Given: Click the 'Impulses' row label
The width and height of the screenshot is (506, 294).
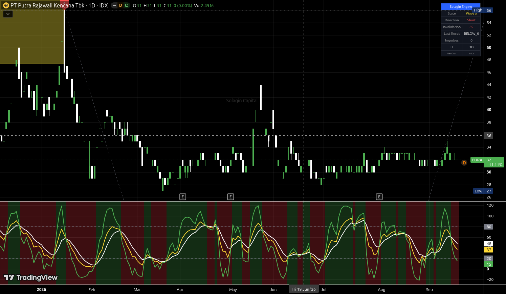Looking at the screenshot, I should (452, 41).
